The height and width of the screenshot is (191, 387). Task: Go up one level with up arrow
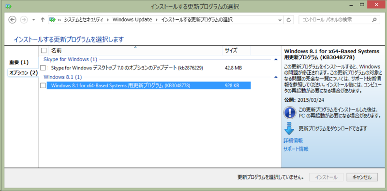click(x=43, y=20)
